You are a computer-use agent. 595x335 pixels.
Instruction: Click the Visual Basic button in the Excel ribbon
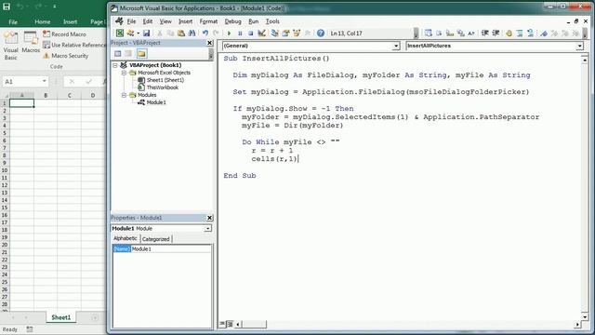point(10,46)
